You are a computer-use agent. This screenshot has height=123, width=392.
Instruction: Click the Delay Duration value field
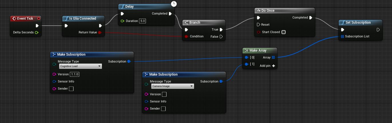[142, 21]
